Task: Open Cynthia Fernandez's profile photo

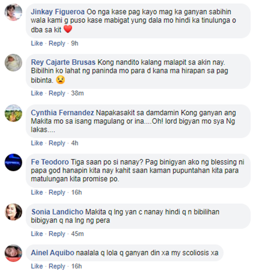Action: point(13,113)
